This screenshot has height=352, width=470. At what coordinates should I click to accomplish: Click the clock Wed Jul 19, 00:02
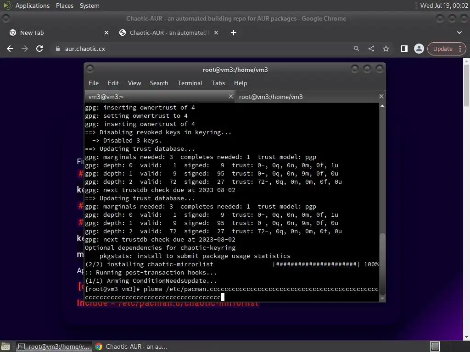(444, 5)
